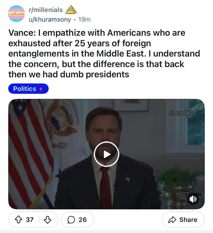
Task: Open comments via speech bubble icon
Action: 71,220
